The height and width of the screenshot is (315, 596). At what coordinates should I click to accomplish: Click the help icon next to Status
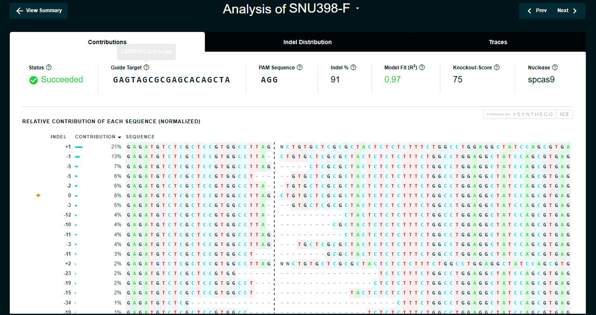[49, 68]
